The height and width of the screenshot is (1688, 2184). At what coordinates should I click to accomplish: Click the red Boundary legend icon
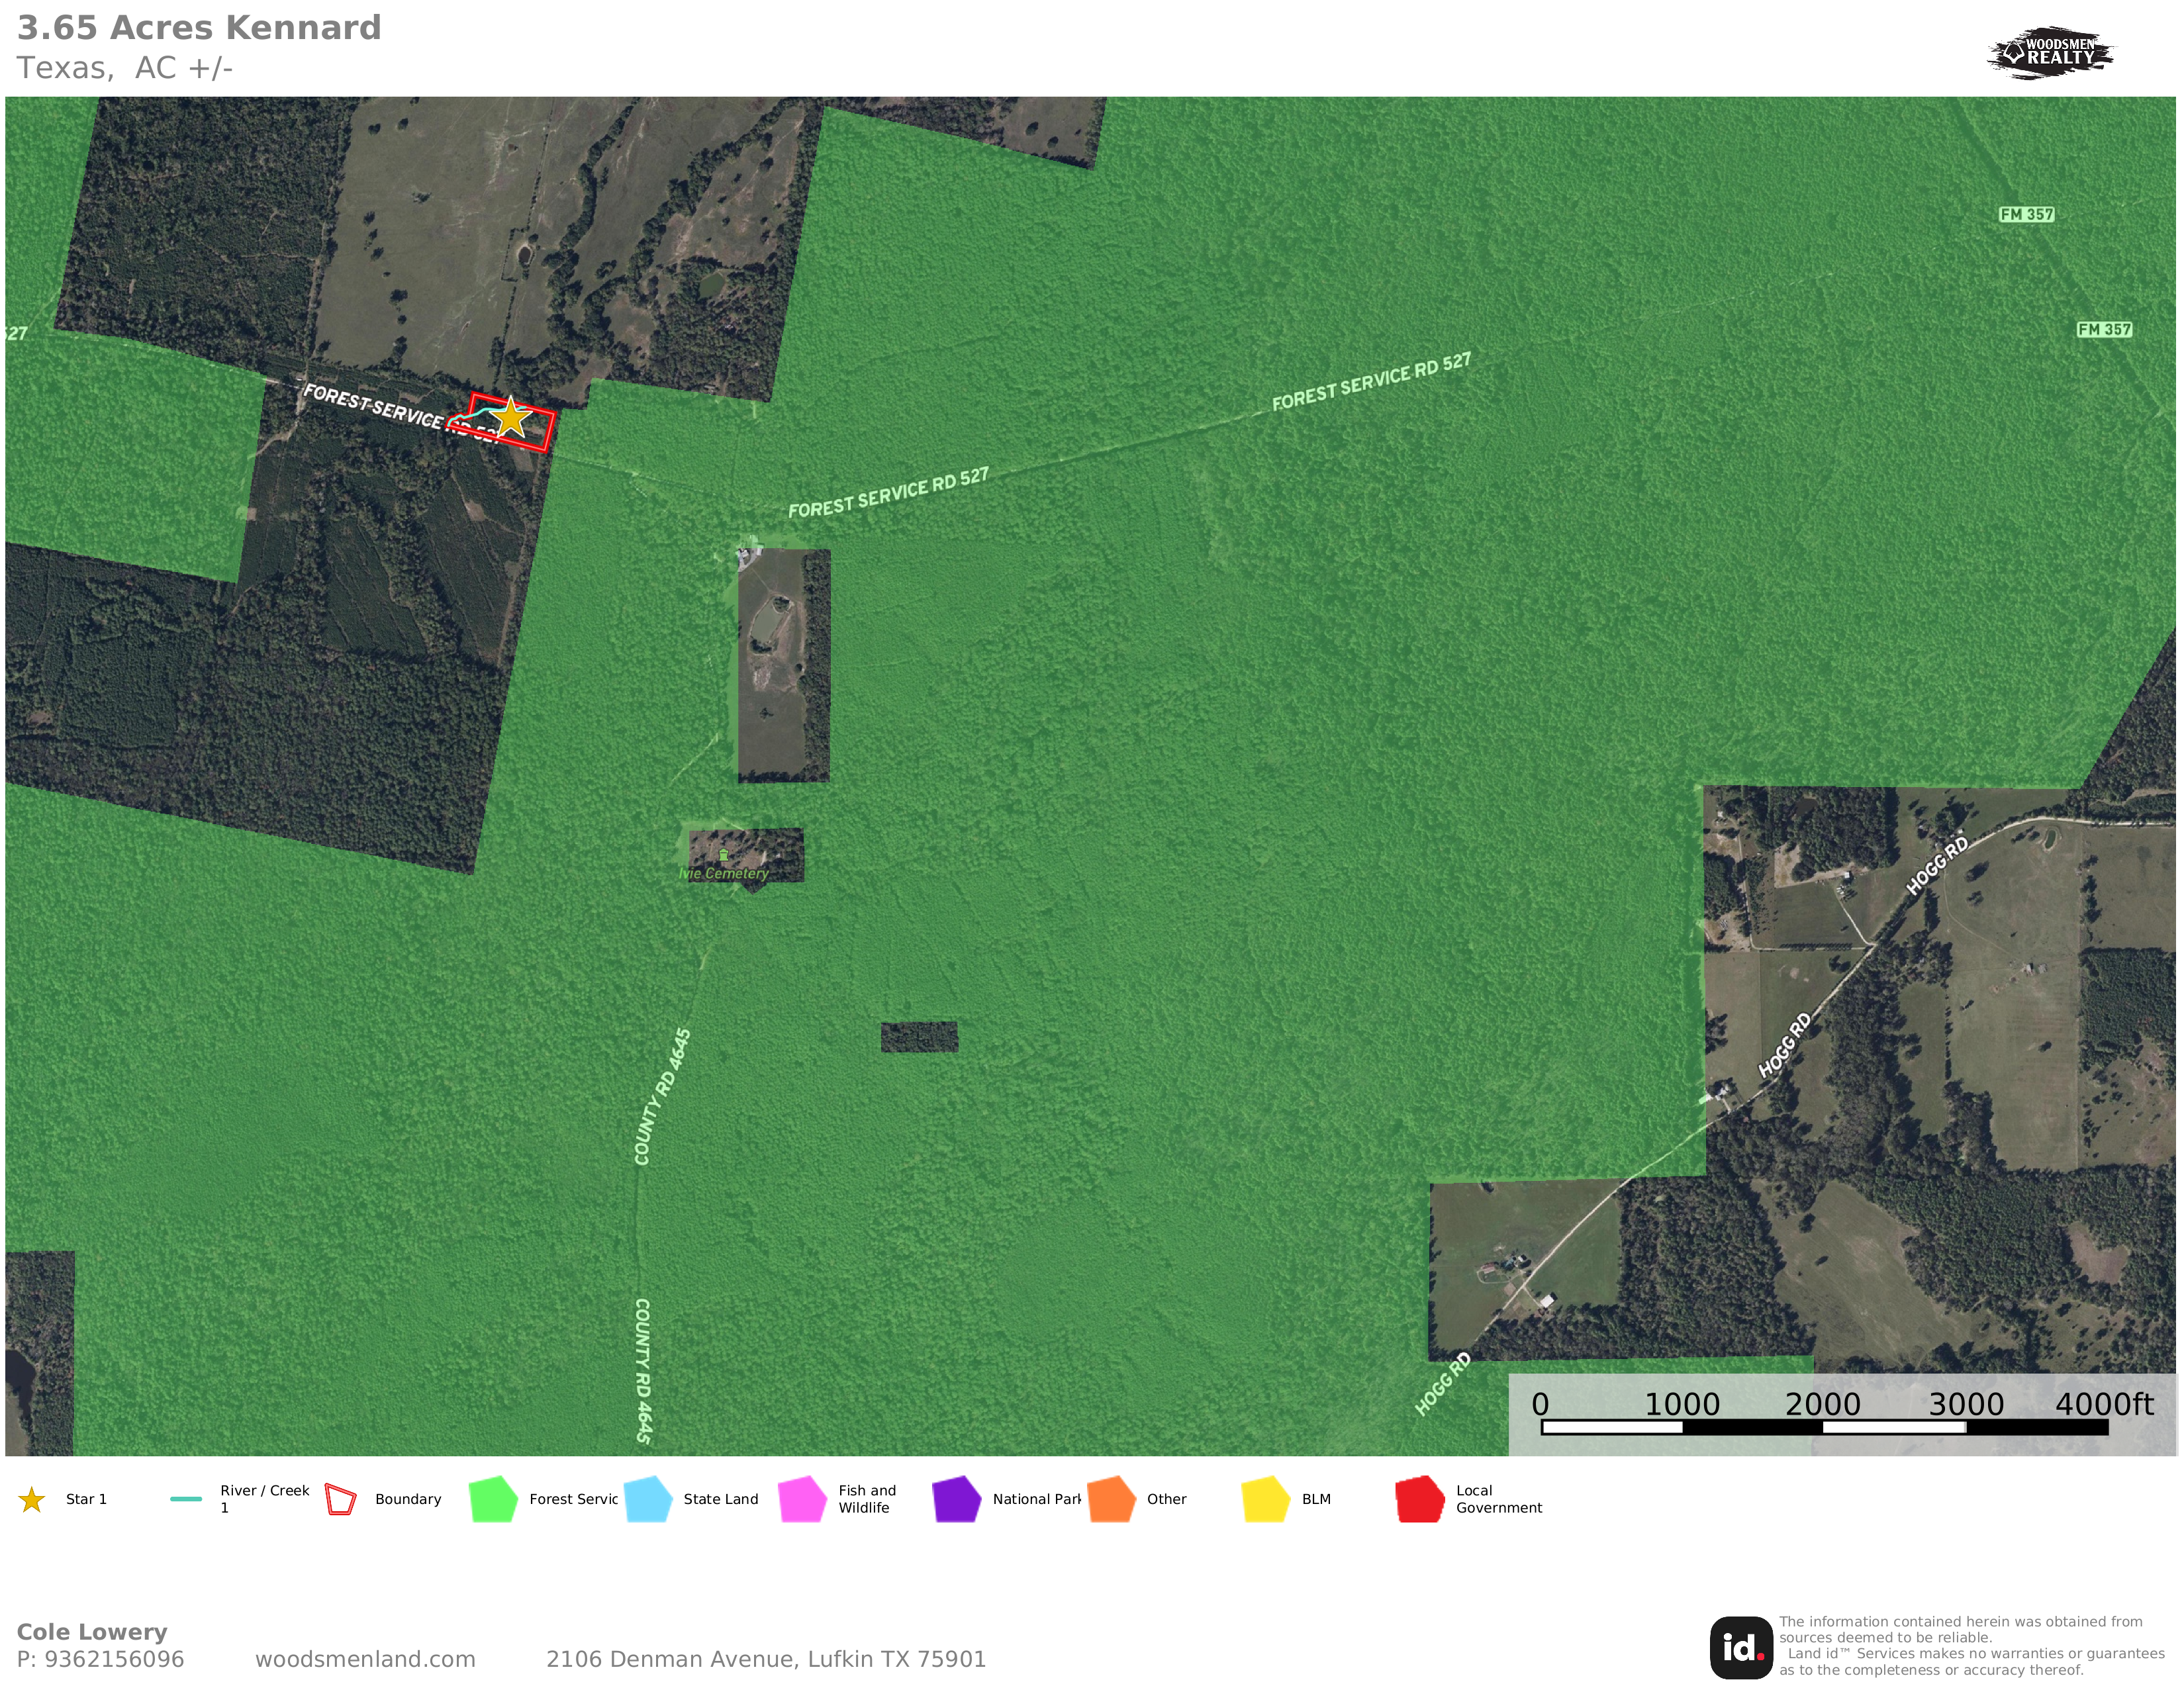pos(341,1500)
